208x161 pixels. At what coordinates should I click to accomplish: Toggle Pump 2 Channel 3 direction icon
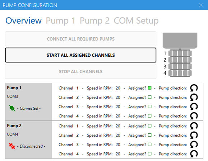pyautogui.click(x=194, y=145)
